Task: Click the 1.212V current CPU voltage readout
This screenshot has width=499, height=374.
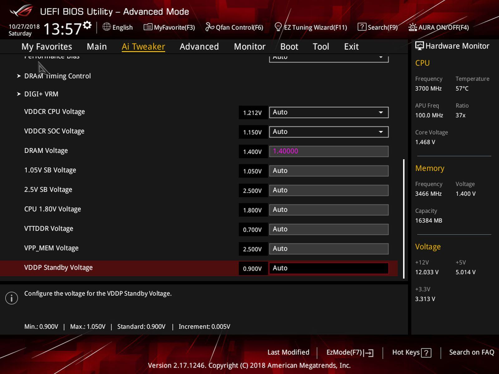Action: pos(253,113)
